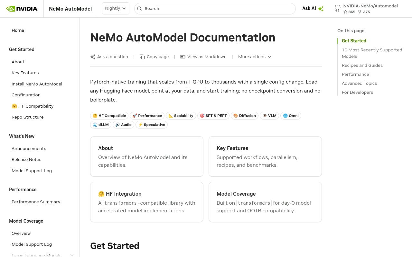412x257 pixels.
Task: Select the HF Compatible tag
Action: 109,116
